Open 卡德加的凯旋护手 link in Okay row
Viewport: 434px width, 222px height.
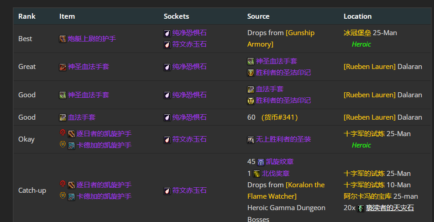pos(104,145)
